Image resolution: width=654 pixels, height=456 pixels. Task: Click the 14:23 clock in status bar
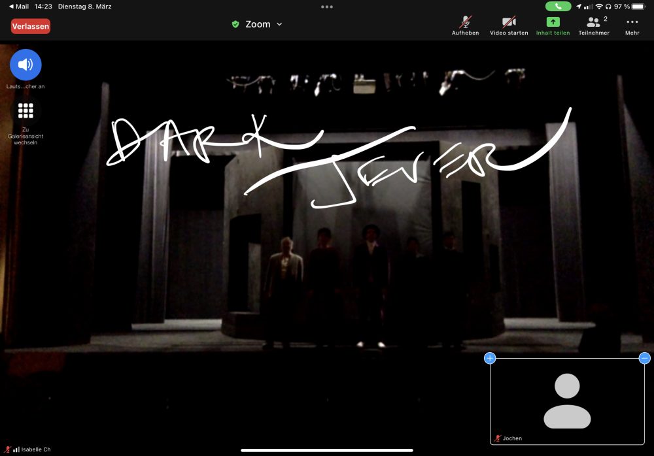click(43, 7)
